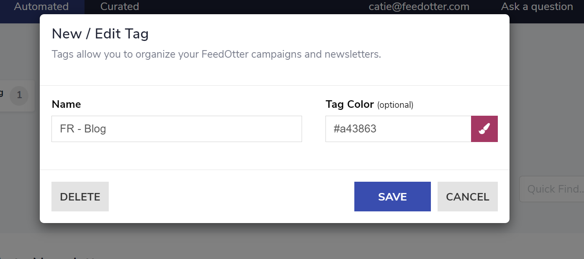
Task: Click the New / Edit Tag heading
Action: point(100,34)
